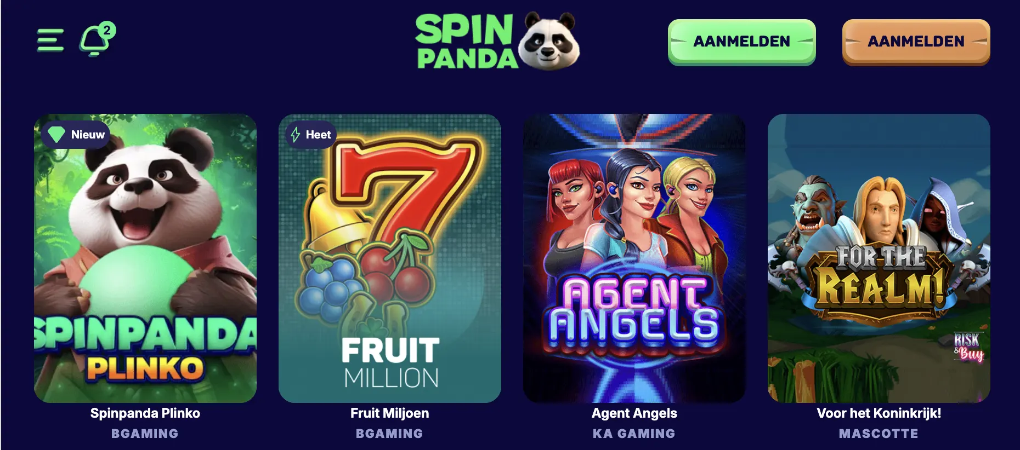Click the lightning Heet badge

[x=311, y=135]
